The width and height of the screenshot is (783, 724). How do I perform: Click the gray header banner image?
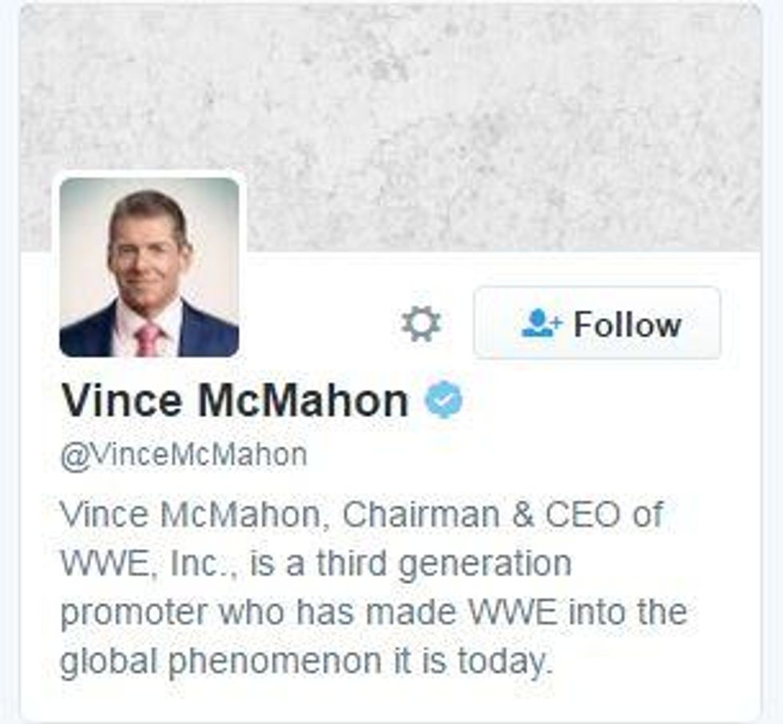click(x=479, y=120)
